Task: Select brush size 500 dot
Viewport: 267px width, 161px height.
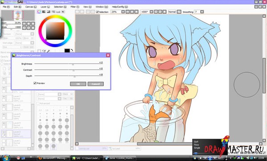Action: pyautogui.click(x=53, y=146)
